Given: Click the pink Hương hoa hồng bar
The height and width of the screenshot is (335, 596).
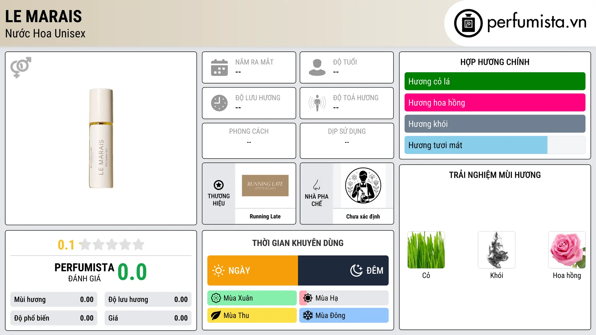Looking at the screenshot, I should click(495, 103).
